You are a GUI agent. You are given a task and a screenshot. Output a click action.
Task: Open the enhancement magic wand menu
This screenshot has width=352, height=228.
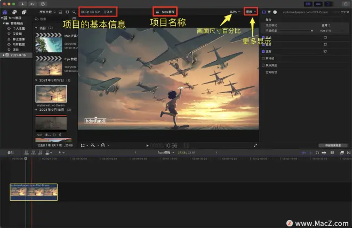[95, 145]
